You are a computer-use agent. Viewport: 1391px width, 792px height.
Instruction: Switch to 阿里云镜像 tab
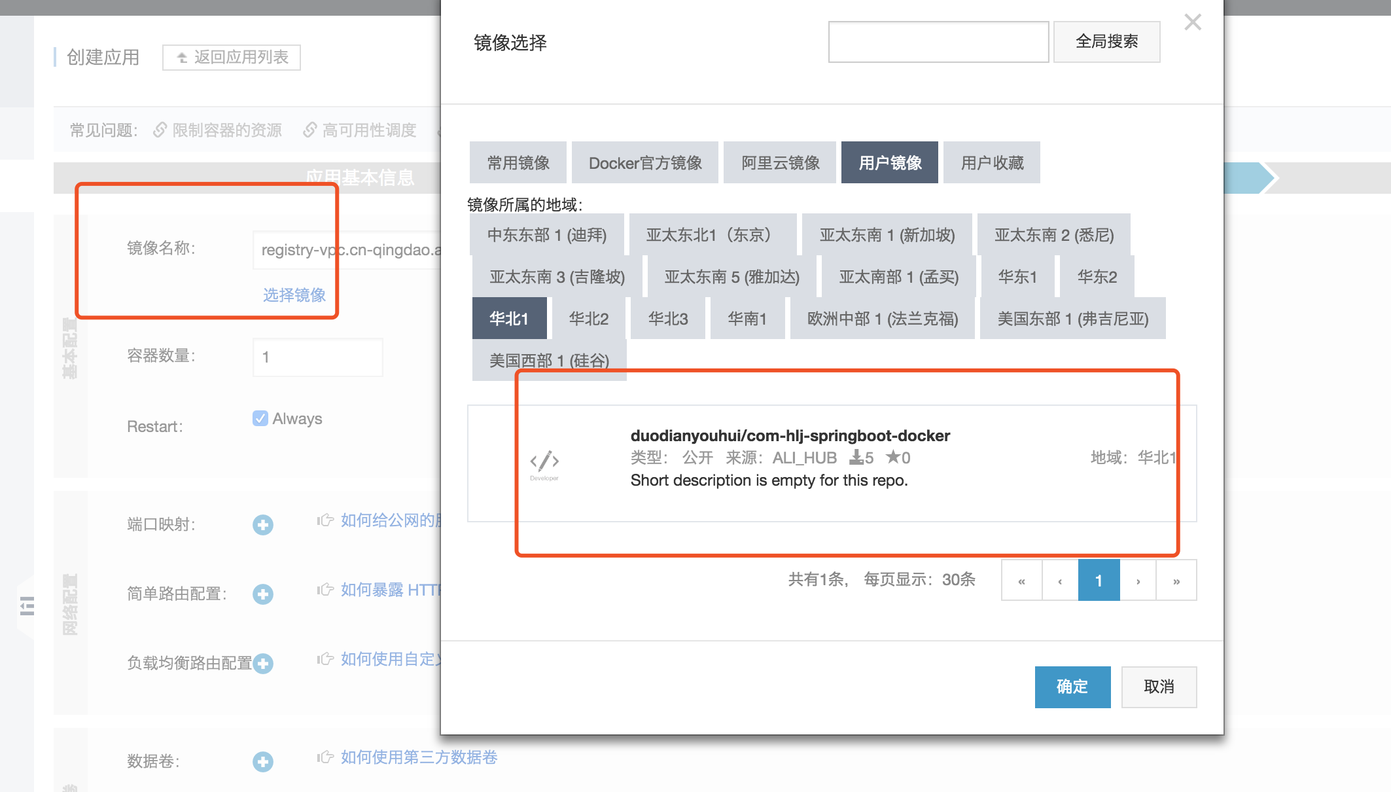tap(780, 163)
